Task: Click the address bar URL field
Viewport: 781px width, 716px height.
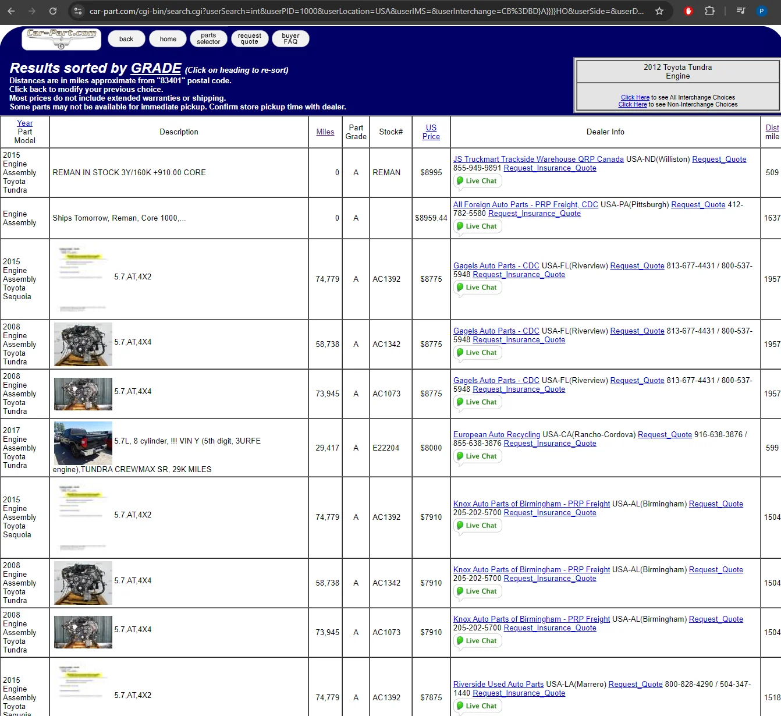Action: pos(367,11)
